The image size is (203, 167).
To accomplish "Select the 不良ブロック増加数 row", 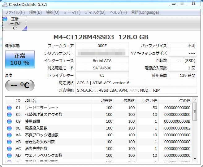I will [99, 135].
